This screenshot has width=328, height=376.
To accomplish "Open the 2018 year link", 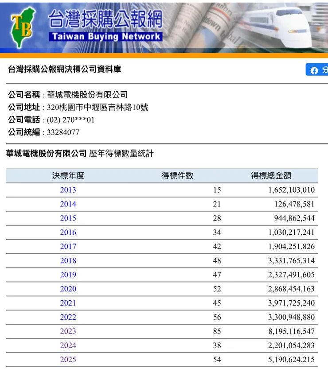I will pyautogui.click(x=68, y=261).
